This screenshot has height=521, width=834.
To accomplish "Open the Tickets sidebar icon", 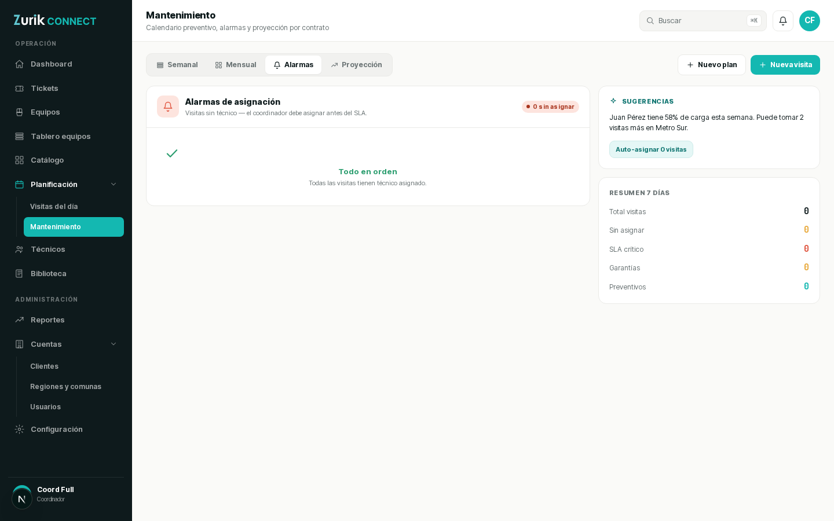I will point(20,89).
